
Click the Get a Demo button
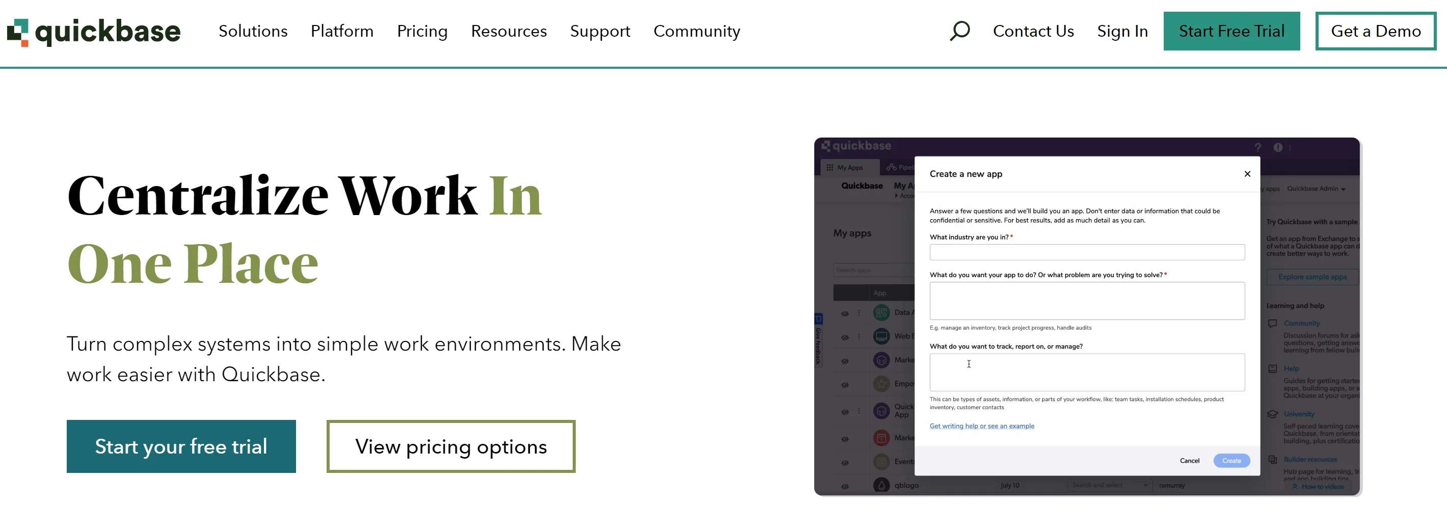pos(1375,31)
